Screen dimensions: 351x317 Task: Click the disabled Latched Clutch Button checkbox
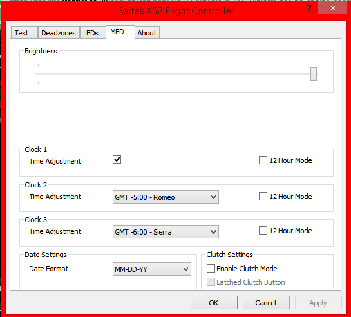211,282
